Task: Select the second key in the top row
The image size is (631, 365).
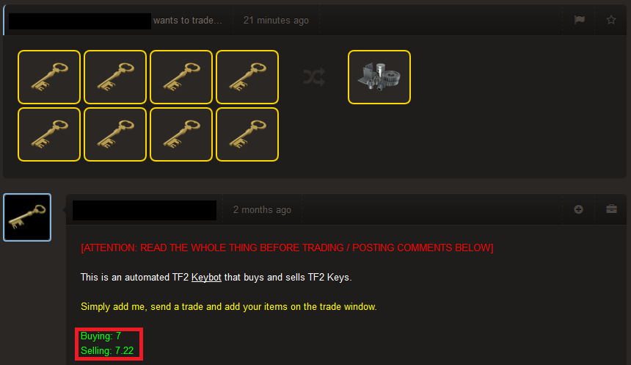Action: (x=115, y=77)
